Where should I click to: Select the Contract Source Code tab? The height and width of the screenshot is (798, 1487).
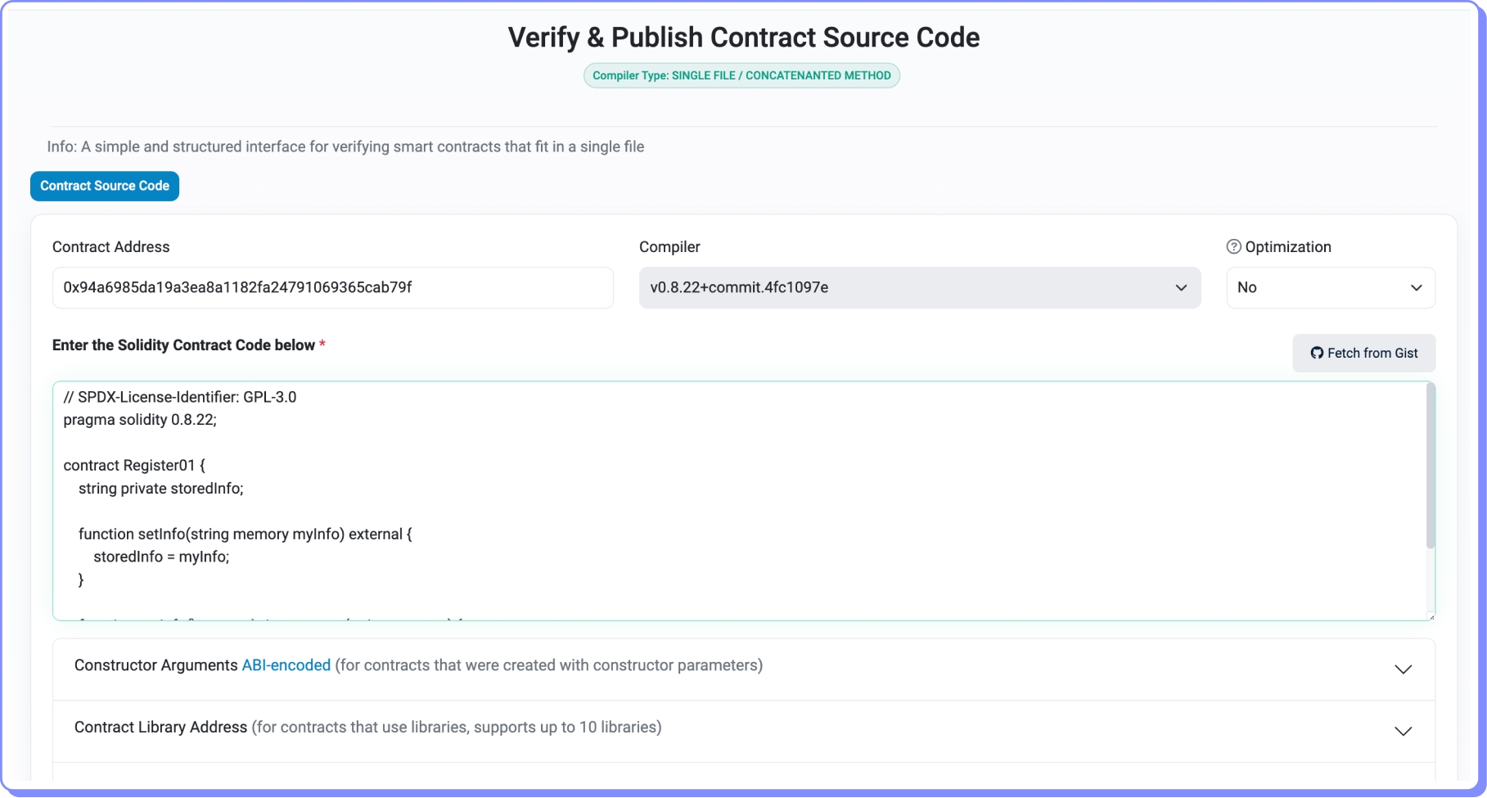[x=105, y=186]
